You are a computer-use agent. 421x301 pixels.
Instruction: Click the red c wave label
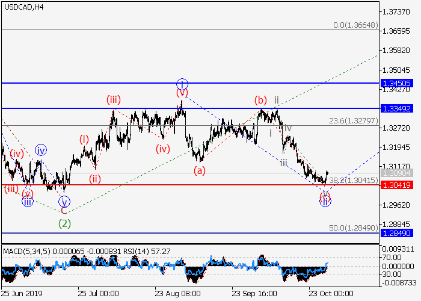pos(64,211)
